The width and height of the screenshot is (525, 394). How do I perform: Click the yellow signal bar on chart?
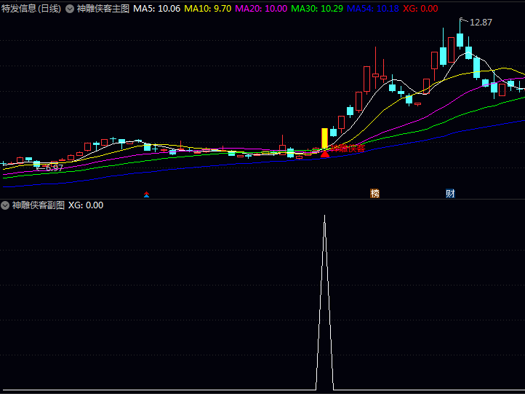[325, 138]
